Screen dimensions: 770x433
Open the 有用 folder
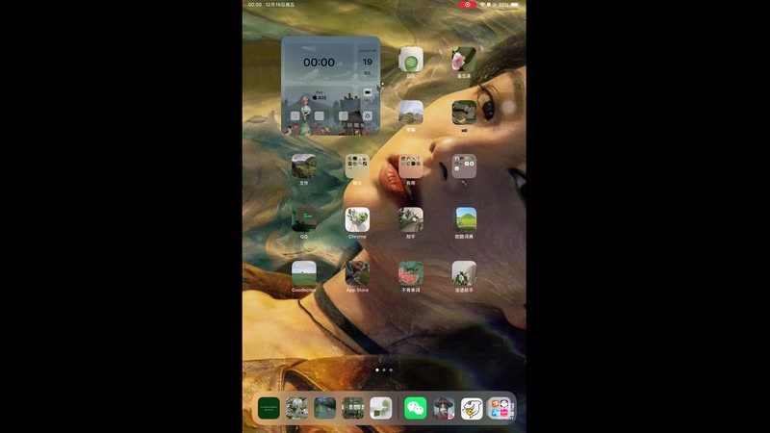[x=411, y=166]
